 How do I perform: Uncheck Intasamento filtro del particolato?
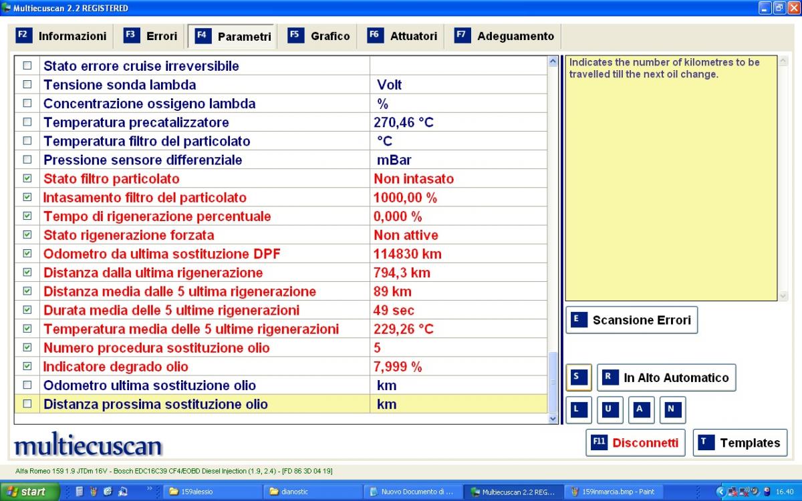tap(27, 197)
